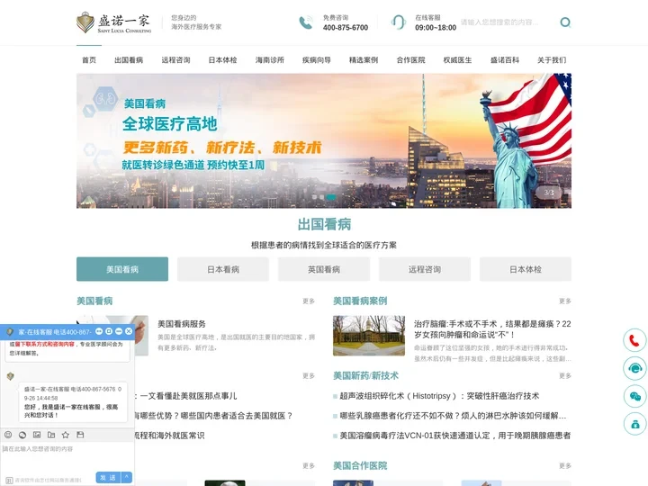The width and height of the screenshot is (648, 486).
Task: Click the 400-875-6700 phone number
Action: tap(346, 28)
